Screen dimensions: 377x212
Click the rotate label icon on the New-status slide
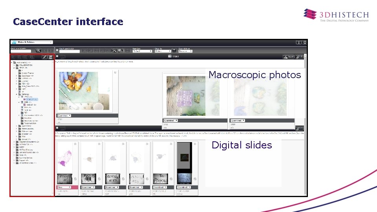(x=75, y=179)
